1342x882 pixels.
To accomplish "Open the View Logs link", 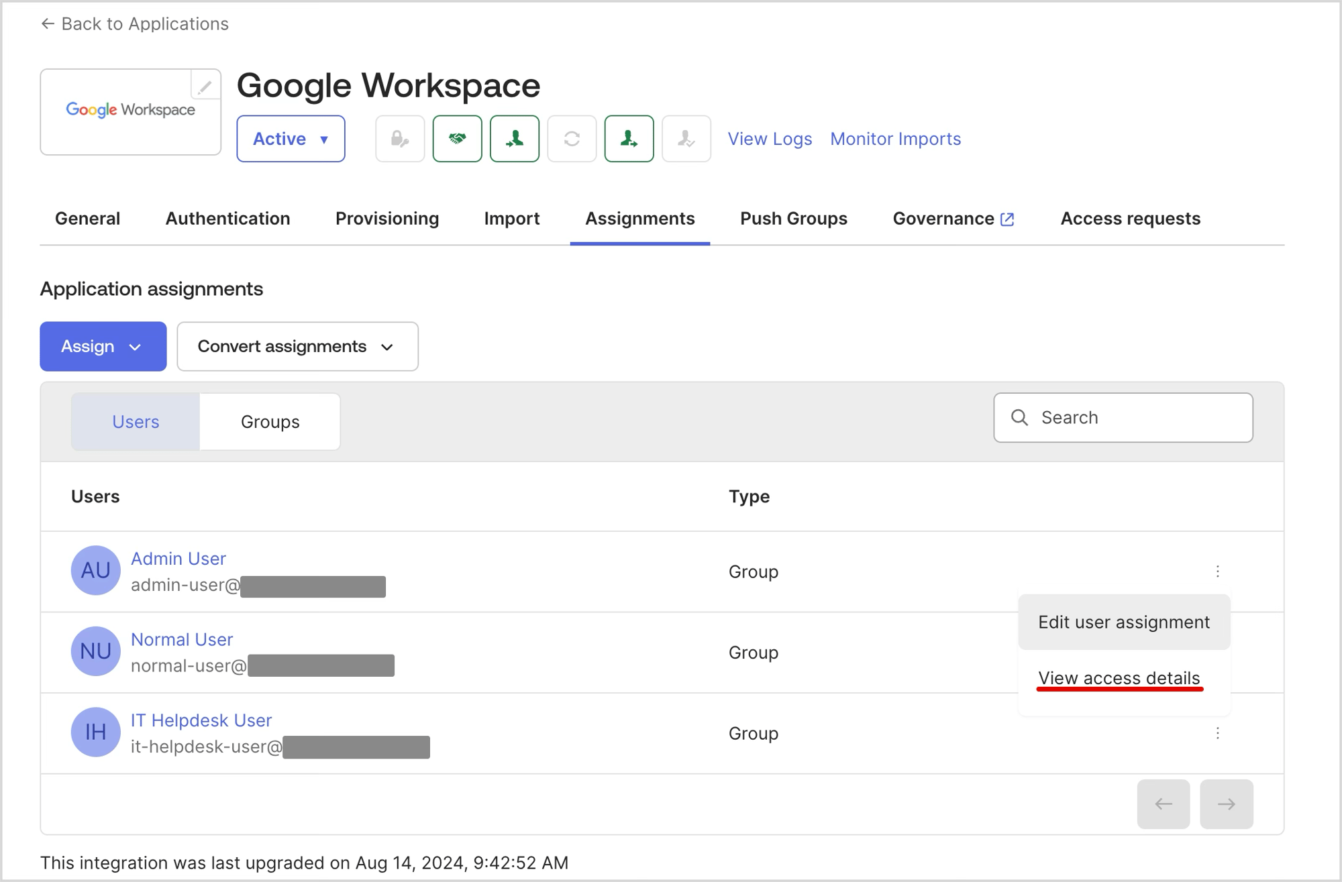I will click(x=770, y=139).
